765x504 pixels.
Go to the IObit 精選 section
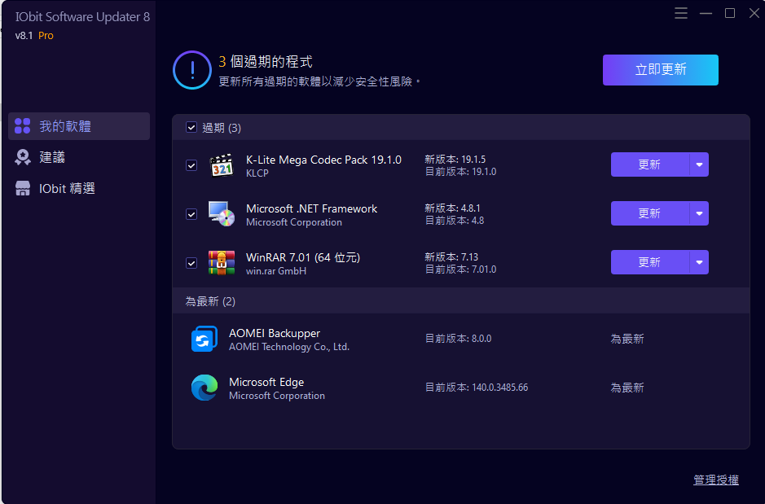tap(79, 189)
